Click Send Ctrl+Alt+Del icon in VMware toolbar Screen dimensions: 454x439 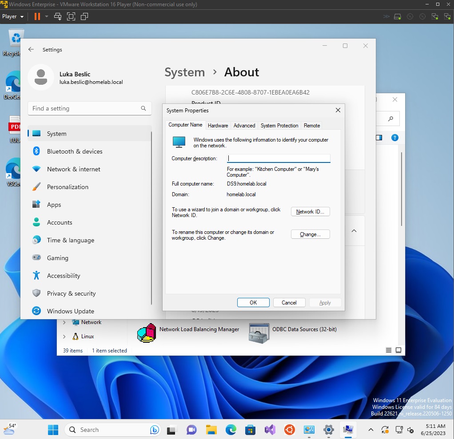click(x=58, y=16)
